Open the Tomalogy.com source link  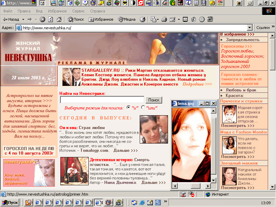94,150
